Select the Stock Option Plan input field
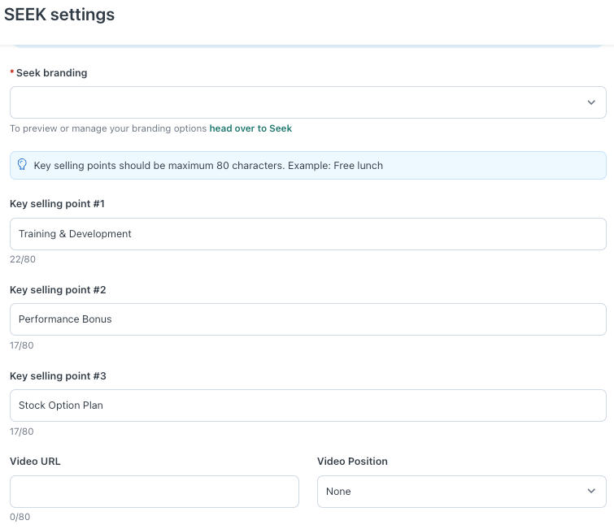 pyautogui.click(x=307, y=405)
